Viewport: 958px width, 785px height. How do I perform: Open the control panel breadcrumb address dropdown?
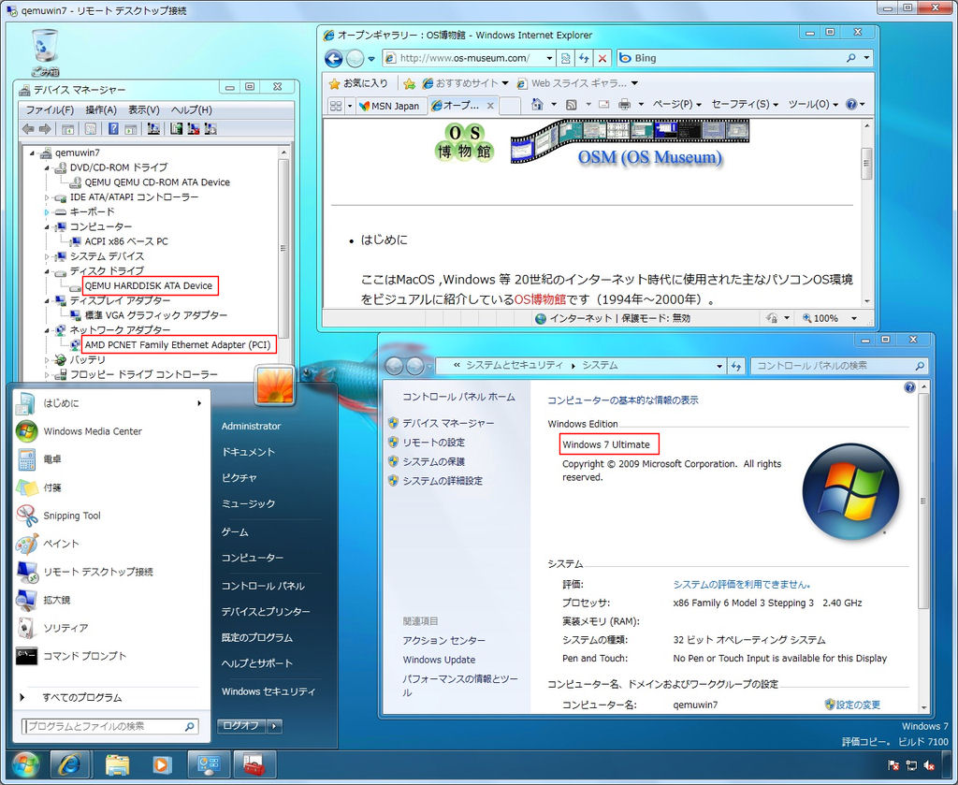[719, 366]
